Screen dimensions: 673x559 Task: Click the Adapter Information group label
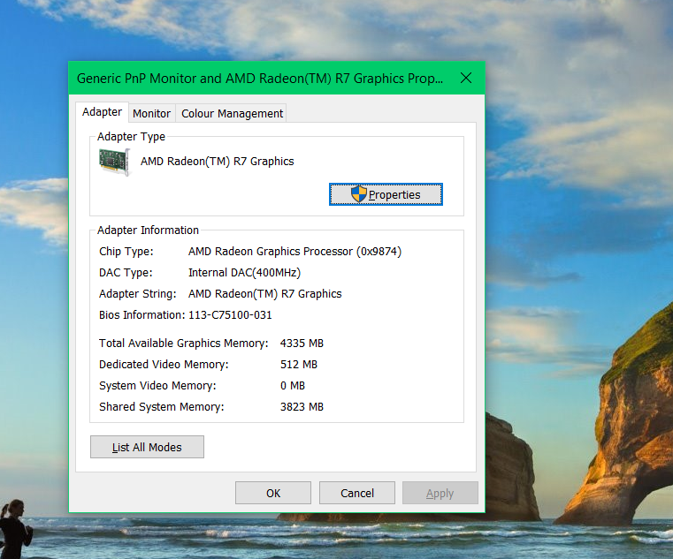[x=148, y=230]
